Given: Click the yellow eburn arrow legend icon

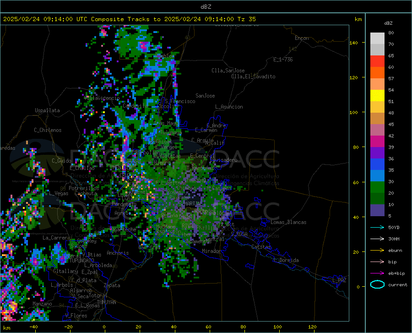Looking at the screenshot, I should (377, 251).
